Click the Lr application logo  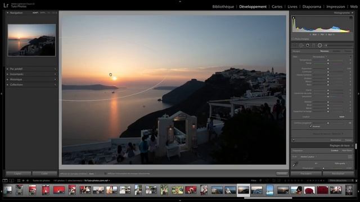(6, 5)
